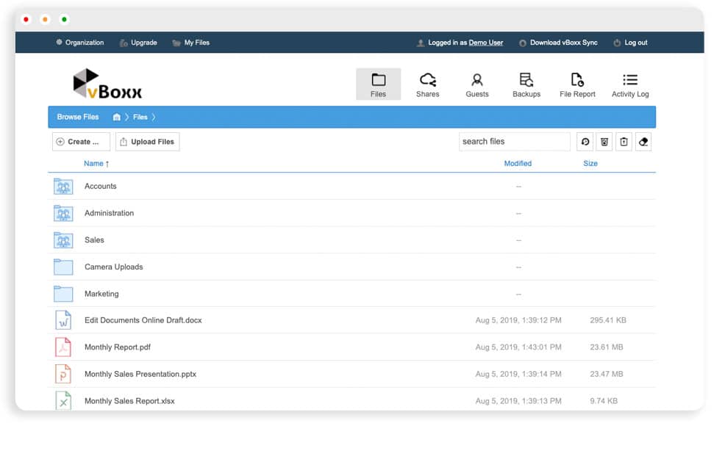Open the Create dropdown button
Screen dimensions: 725x451
[81, 142]
